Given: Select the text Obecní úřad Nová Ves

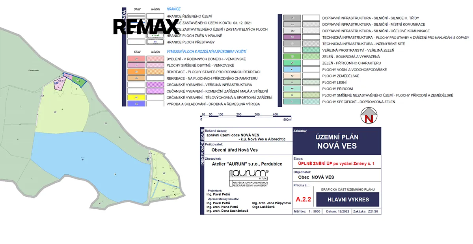Looking at the screenshot, I should coord(235,150).
